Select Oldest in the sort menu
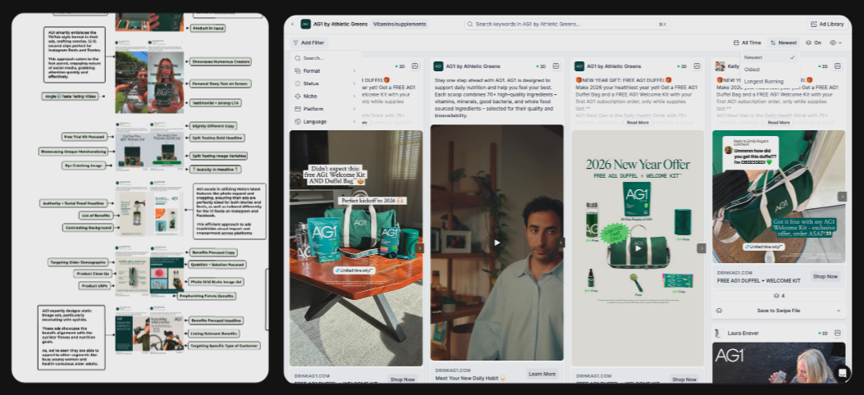This screenshot has width=864, height=395. pyautogui.click(x=770, y=70)
